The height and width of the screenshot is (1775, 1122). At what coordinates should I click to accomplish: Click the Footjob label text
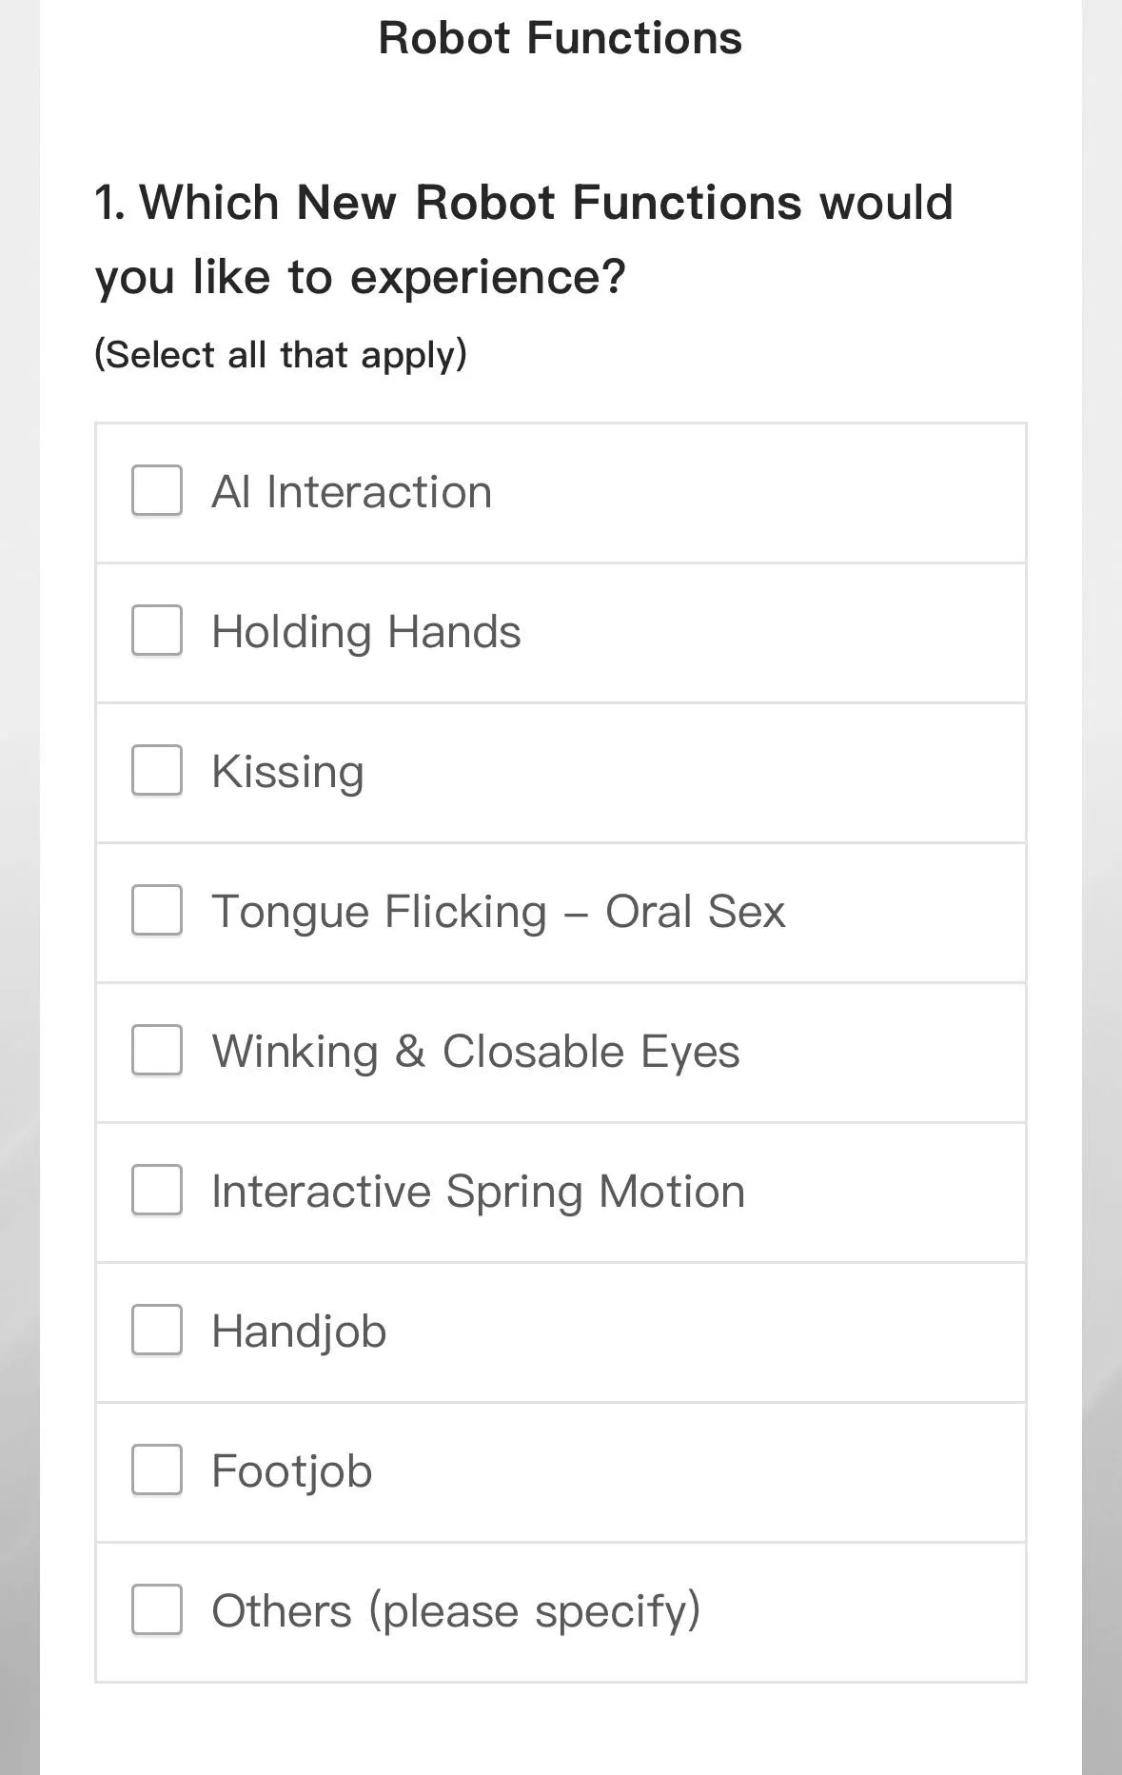[x=291, y=1471]
